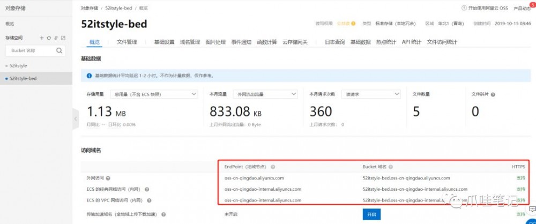Click the creation time 2019-10-15 08:46
Image resolution: width=536 pixels, height=224 pixels.
point(513,24)
